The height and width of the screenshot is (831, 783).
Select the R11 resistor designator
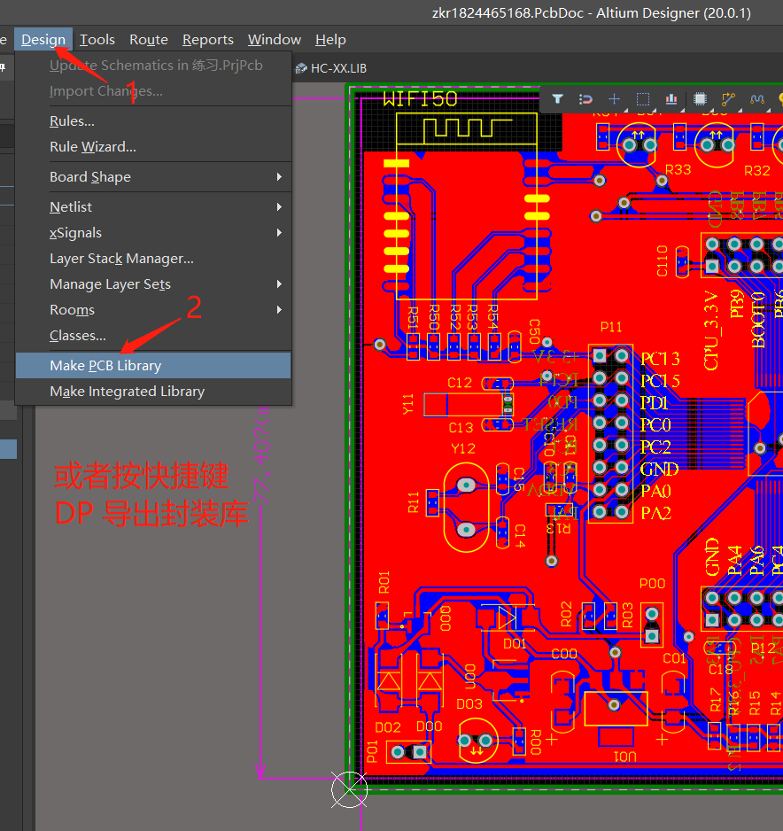[x=414, y=502]
